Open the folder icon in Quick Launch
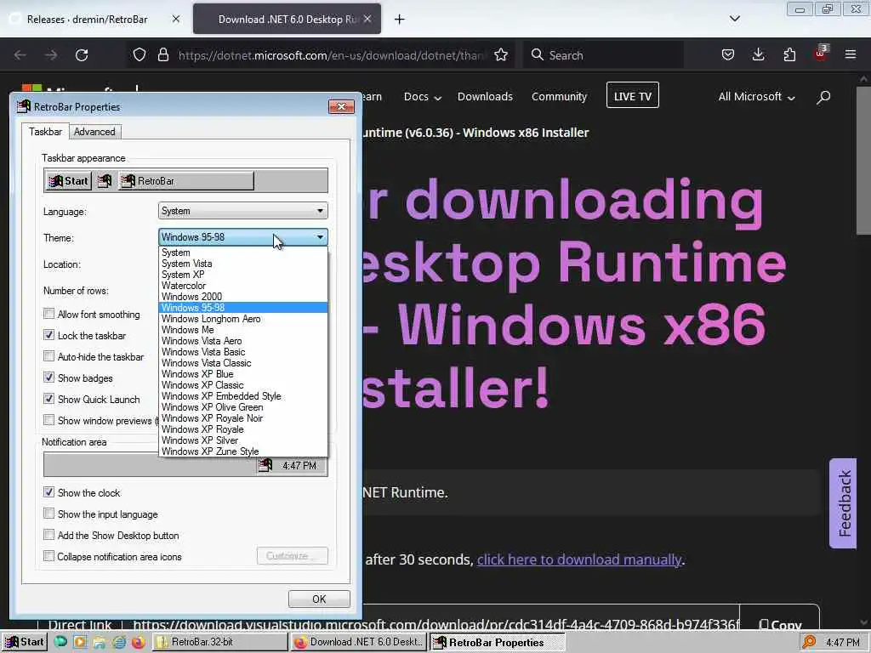Viewport: 871px width, 653px height. point(100,642)
